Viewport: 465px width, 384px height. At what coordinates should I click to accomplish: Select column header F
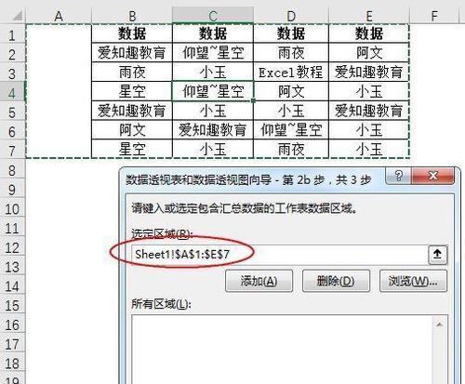coord(434,16)
